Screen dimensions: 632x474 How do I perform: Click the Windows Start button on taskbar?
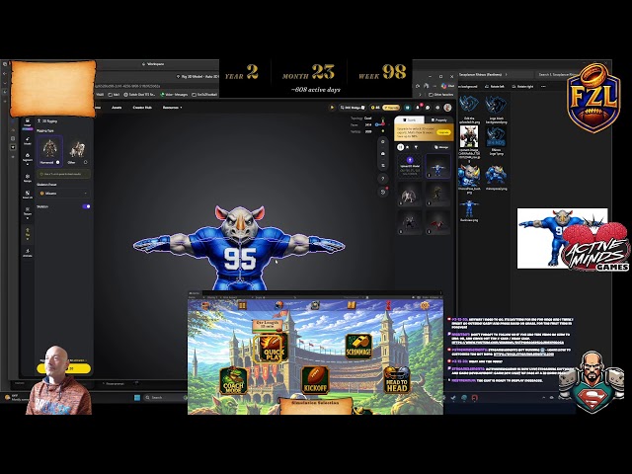[x=137, y=397]
